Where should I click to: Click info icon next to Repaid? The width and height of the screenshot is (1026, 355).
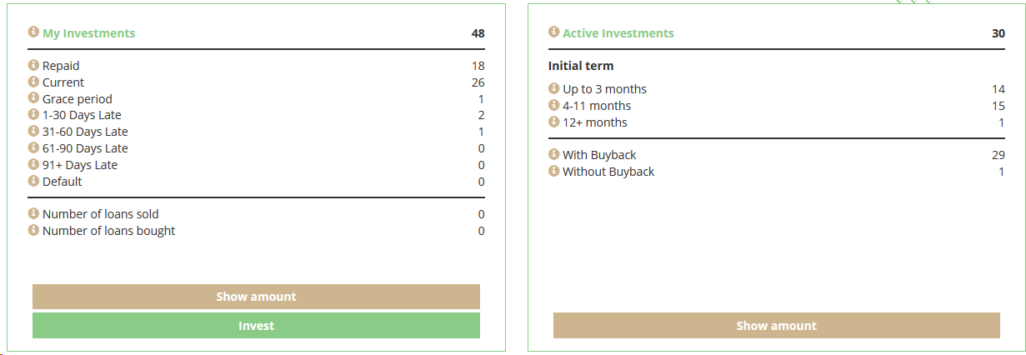pos(34,65)
